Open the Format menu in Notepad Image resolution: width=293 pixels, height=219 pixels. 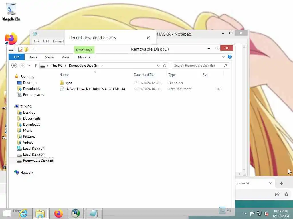pyautogui.click(x=58, y=41)
